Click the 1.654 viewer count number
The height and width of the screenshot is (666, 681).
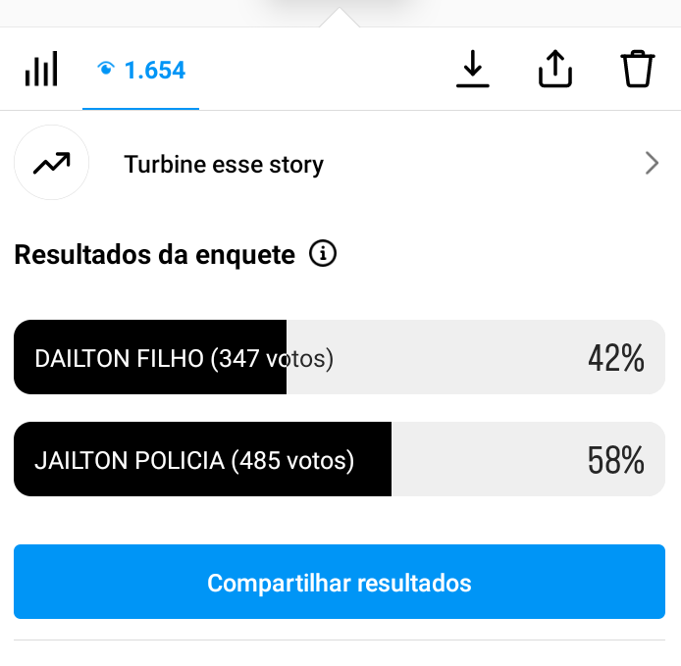pos(155,71)
